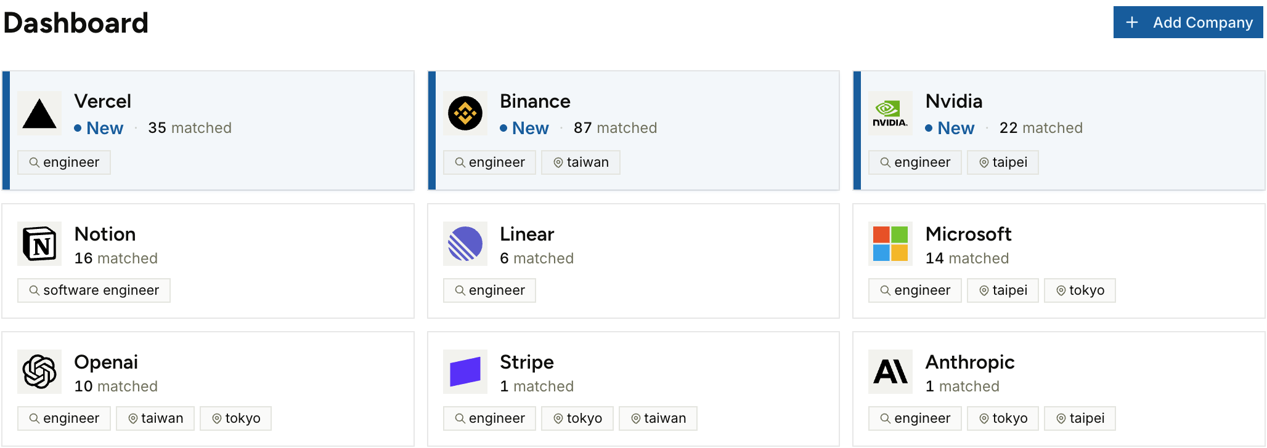Click the Binance logo icon

(x=465, y=114)
